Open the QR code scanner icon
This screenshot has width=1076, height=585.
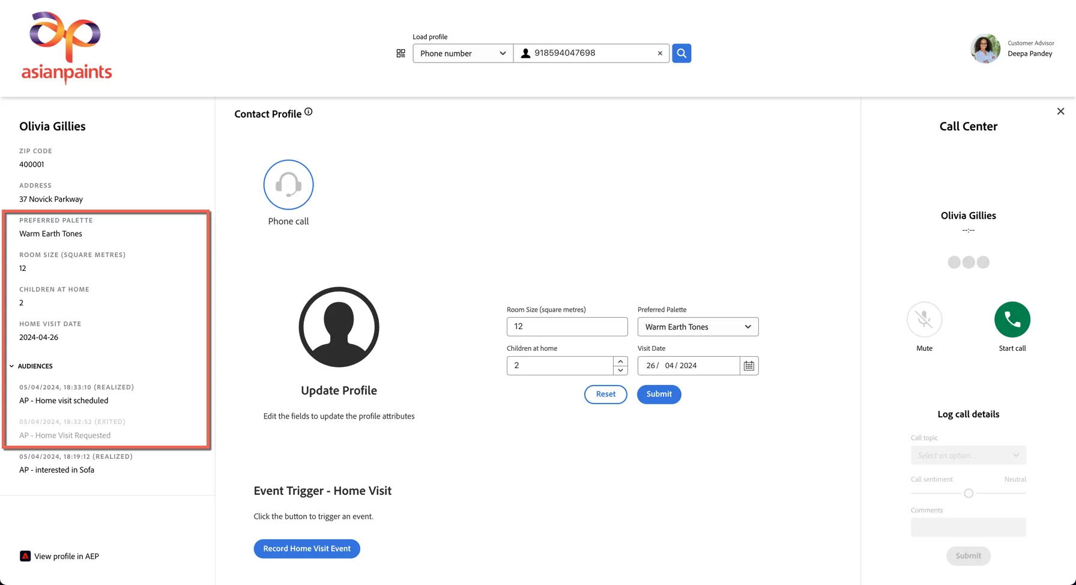coord(400,53)
